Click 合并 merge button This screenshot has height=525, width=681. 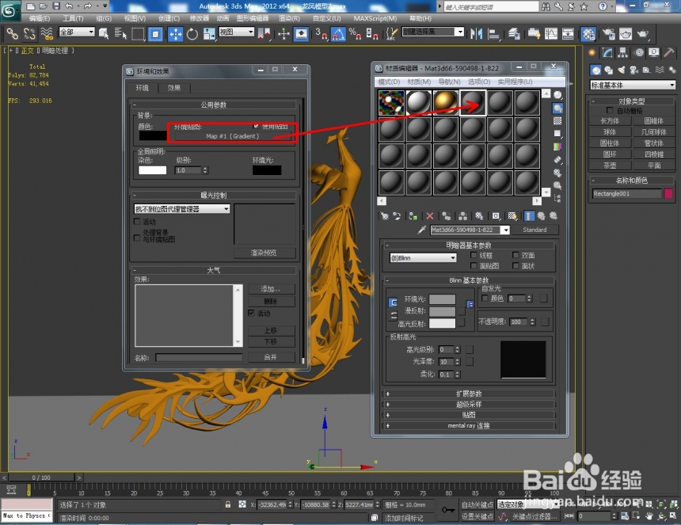tap(271, 357)
